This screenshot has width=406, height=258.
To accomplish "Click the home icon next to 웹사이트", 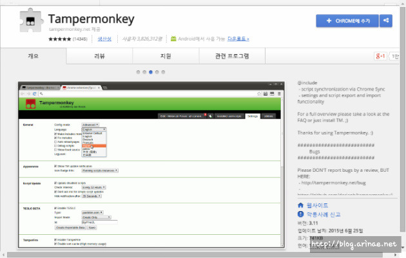I will [x=300, y=205].
